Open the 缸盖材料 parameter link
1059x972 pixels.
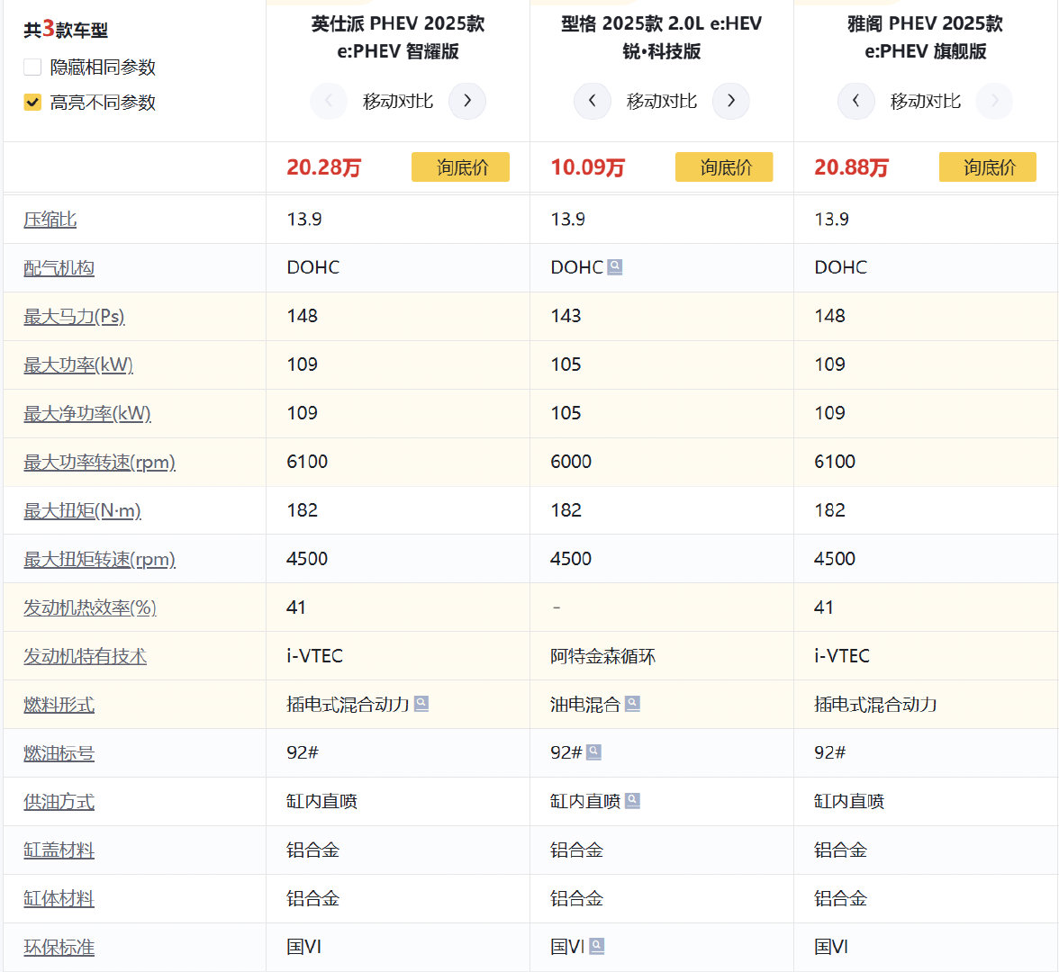coord(59,850)
